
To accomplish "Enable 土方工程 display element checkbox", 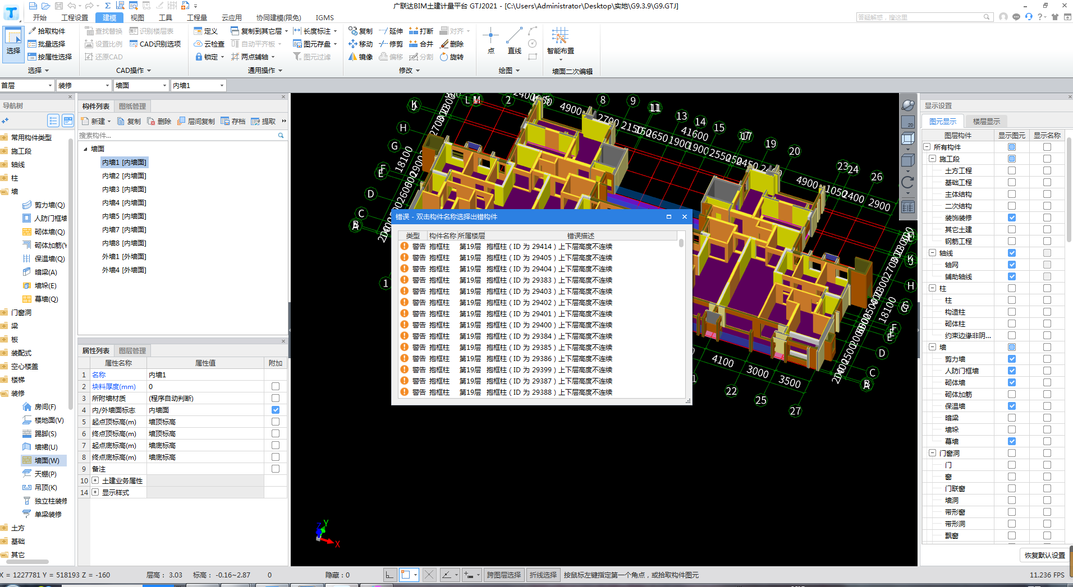I will coord(1011,171).
